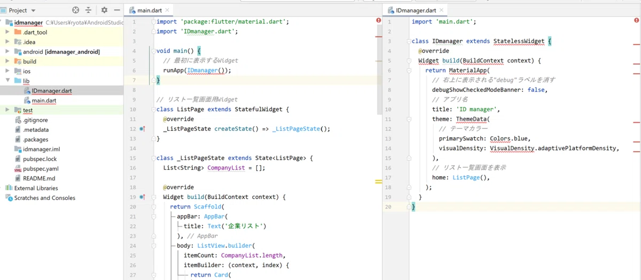Click the error indicator atop IDmanager.dart editor
Image resolution: width=641 pixels, height=280 pixels.
point(636,20)
